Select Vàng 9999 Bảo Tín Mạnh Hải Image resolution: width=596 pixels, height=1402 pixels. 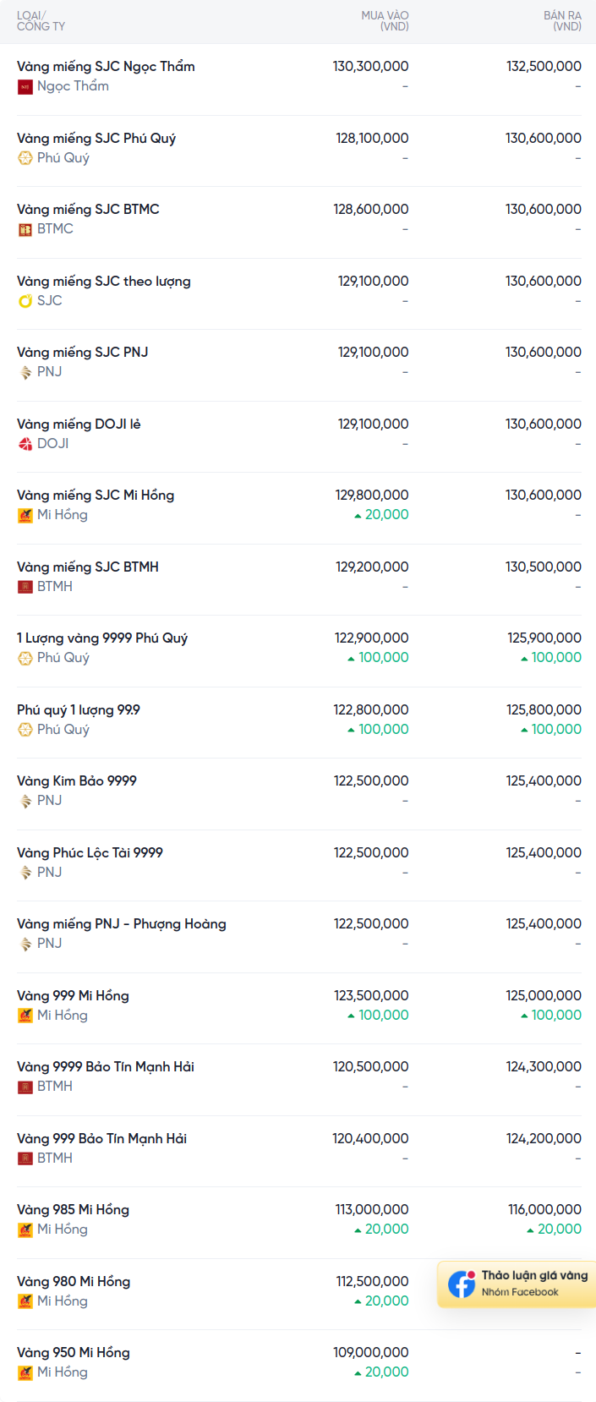coord(106,1067)
